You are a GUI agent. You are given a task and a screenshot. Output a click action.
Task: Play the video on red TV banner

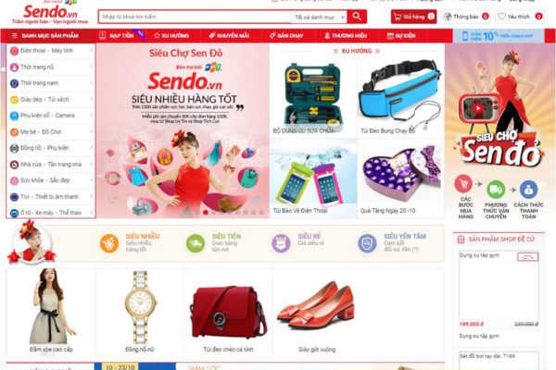(478, 108)
